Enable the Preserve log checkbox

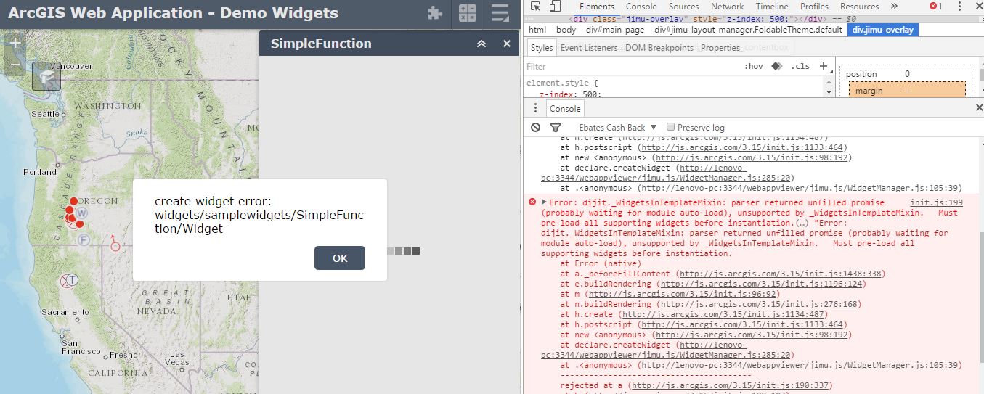pyautogui.click(x=670, y=127)
